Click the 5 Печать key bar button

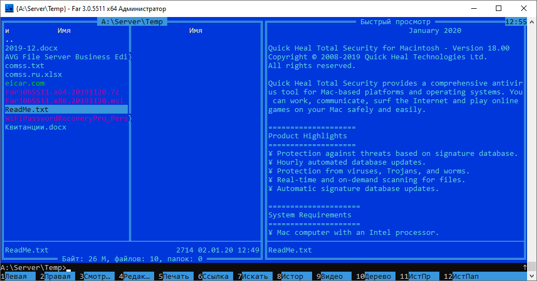[176, 276]
